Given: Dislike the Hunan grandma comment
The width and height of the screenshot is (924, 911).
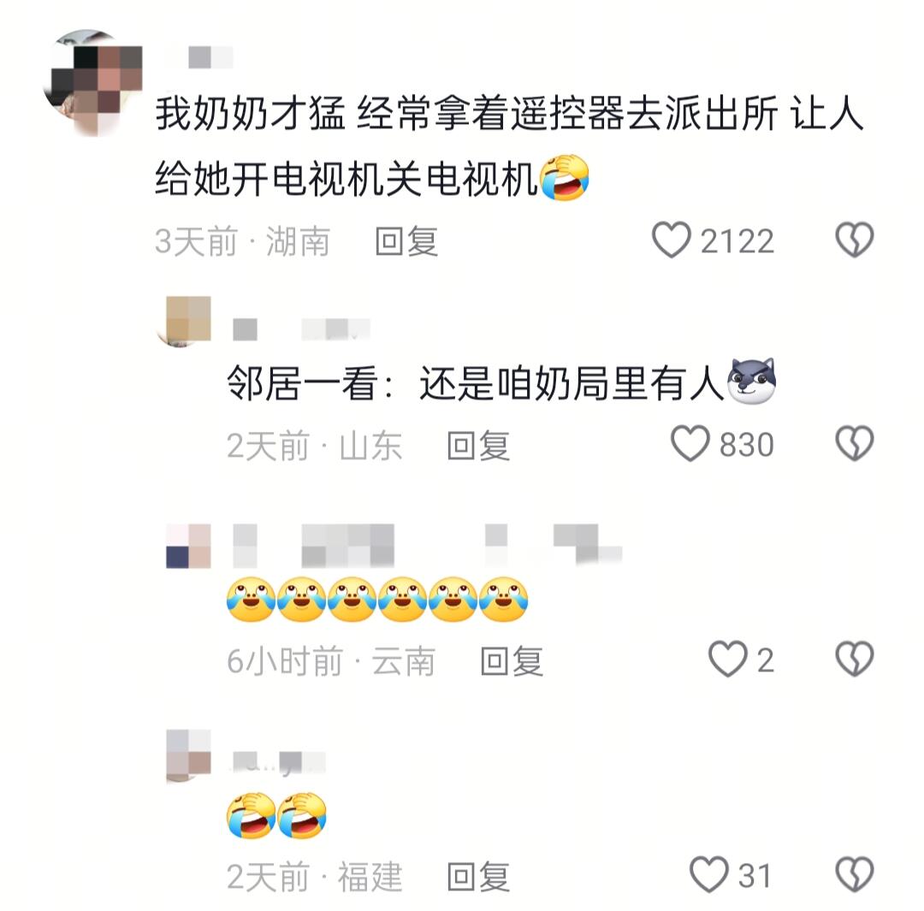Looking at the screenshot, I should (x=854, y=240).
